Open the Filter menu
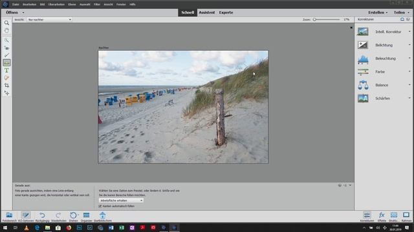This screenshot has width=414, height=232. (97, 5)
